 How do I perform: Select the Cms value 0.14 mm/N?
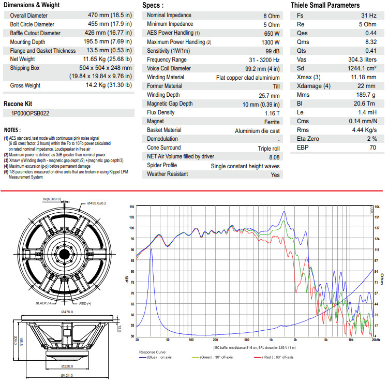tap(363, 121)
